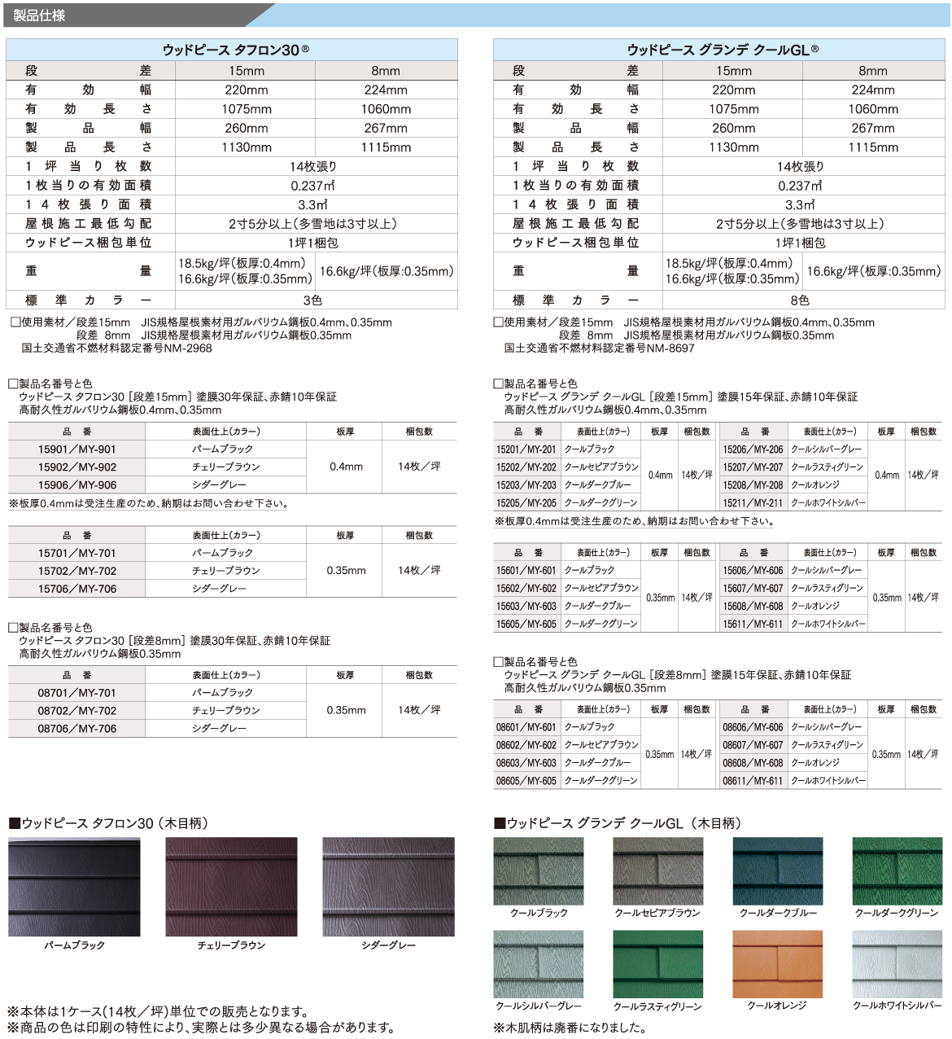Screen dimensions: 952x1039
Task: Click product number 08608/MY-608
Action: coord(753,764)
